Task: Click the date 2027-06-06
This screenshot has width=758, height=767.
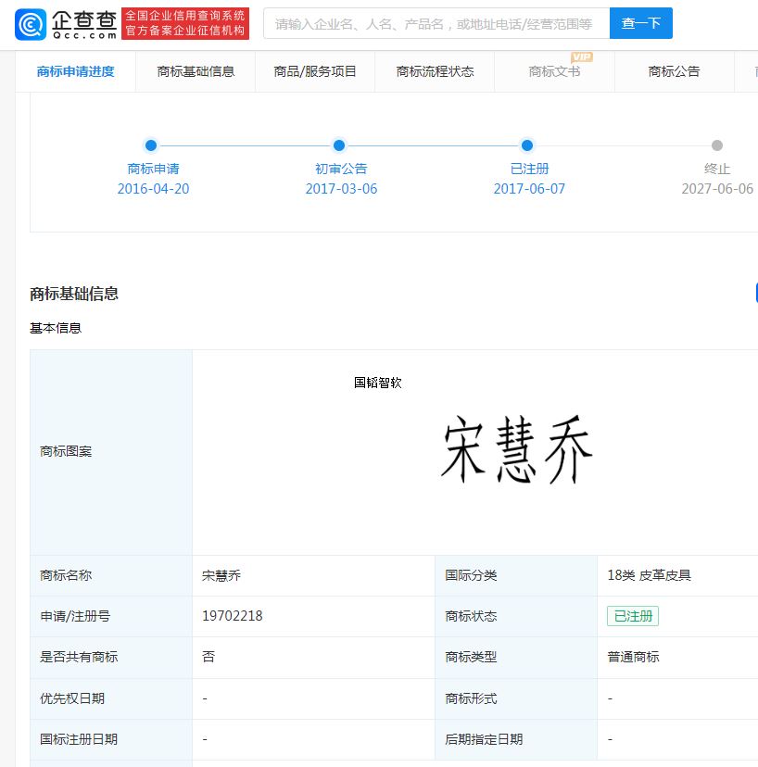Action: click(x=717, y=189)
